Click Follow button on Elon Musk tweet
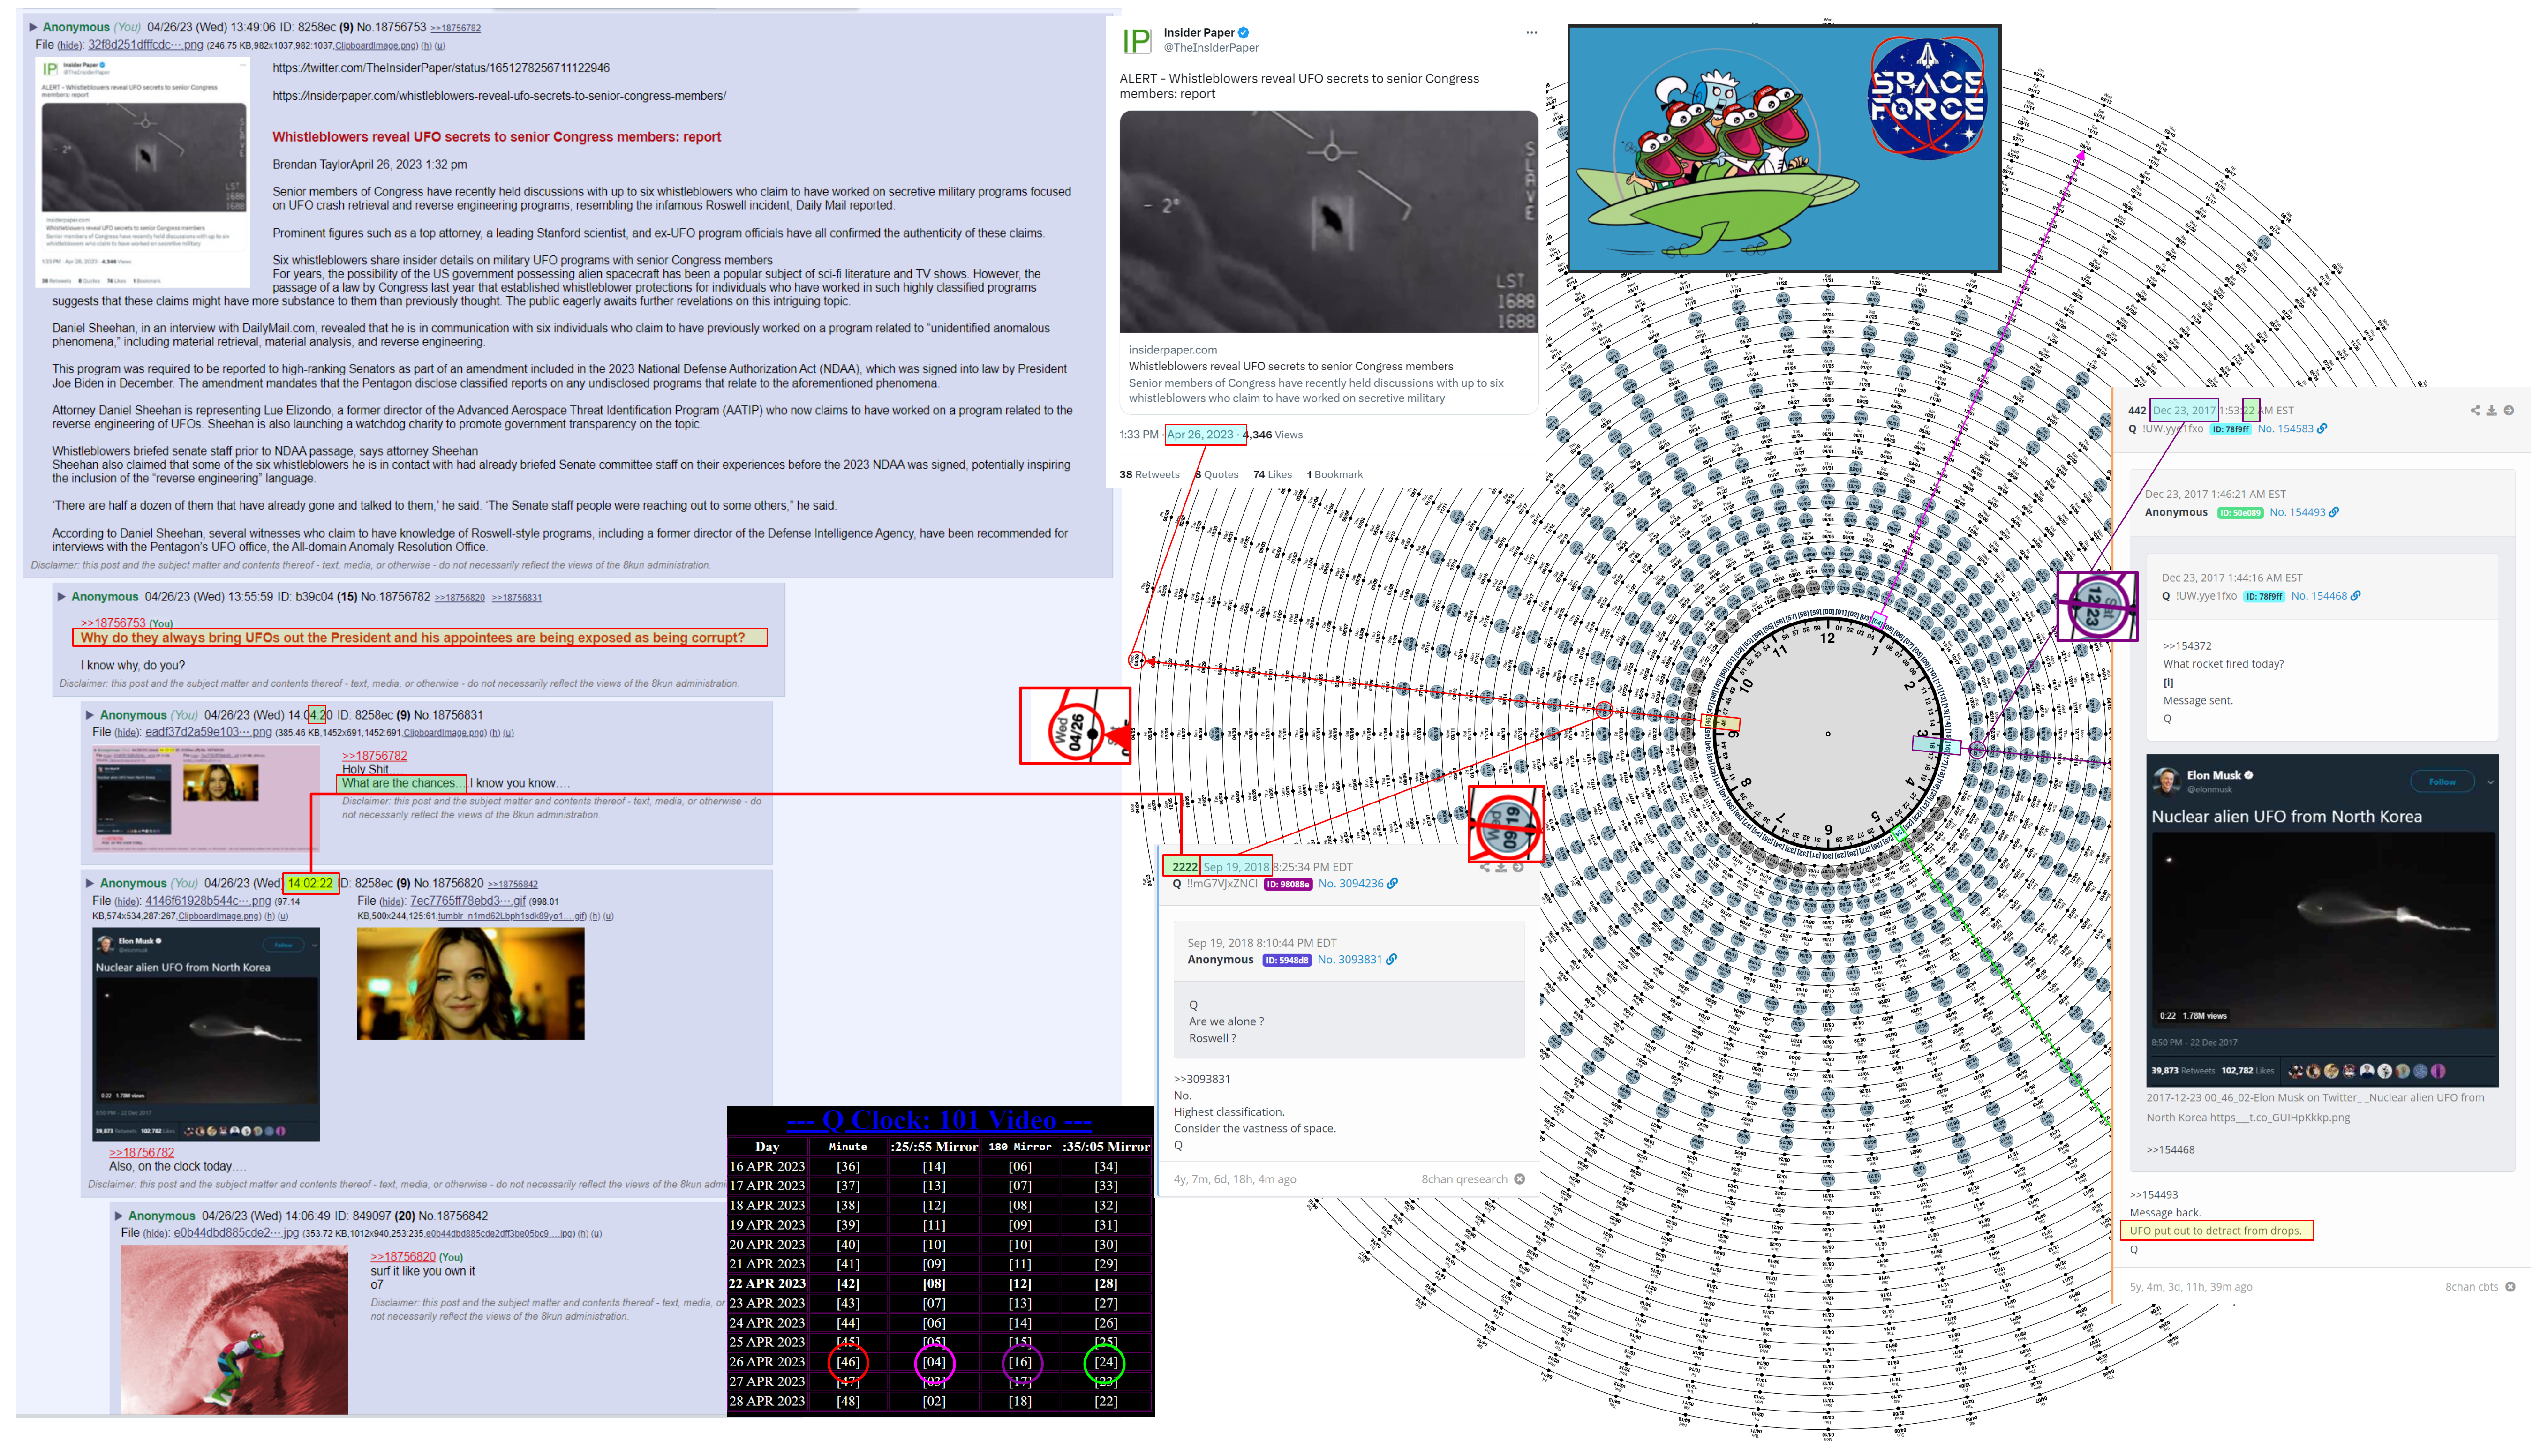Screen dimensions: 2533x1456 pyautogui.click(x=2442, y=782)
